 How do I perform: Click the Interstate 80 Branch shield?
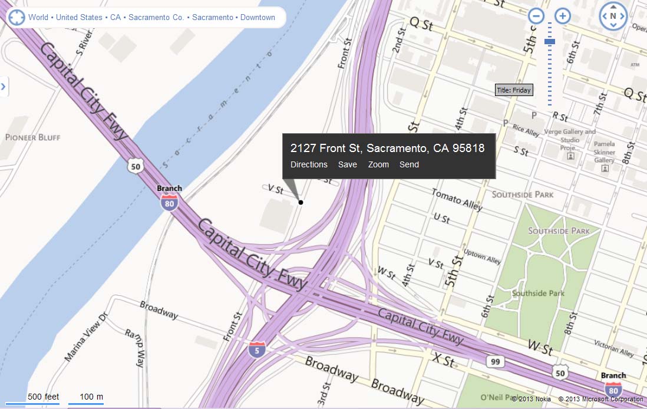(x=169, y=203)
